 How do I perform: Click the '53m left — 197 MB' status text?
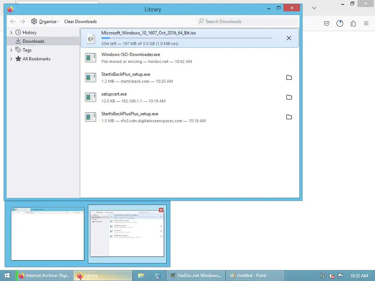coord(140,44)
